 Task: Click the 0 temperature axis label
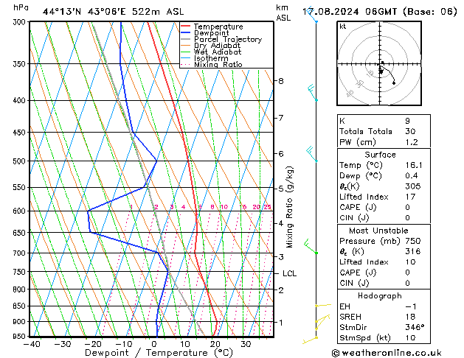click(x=154, y=344)
